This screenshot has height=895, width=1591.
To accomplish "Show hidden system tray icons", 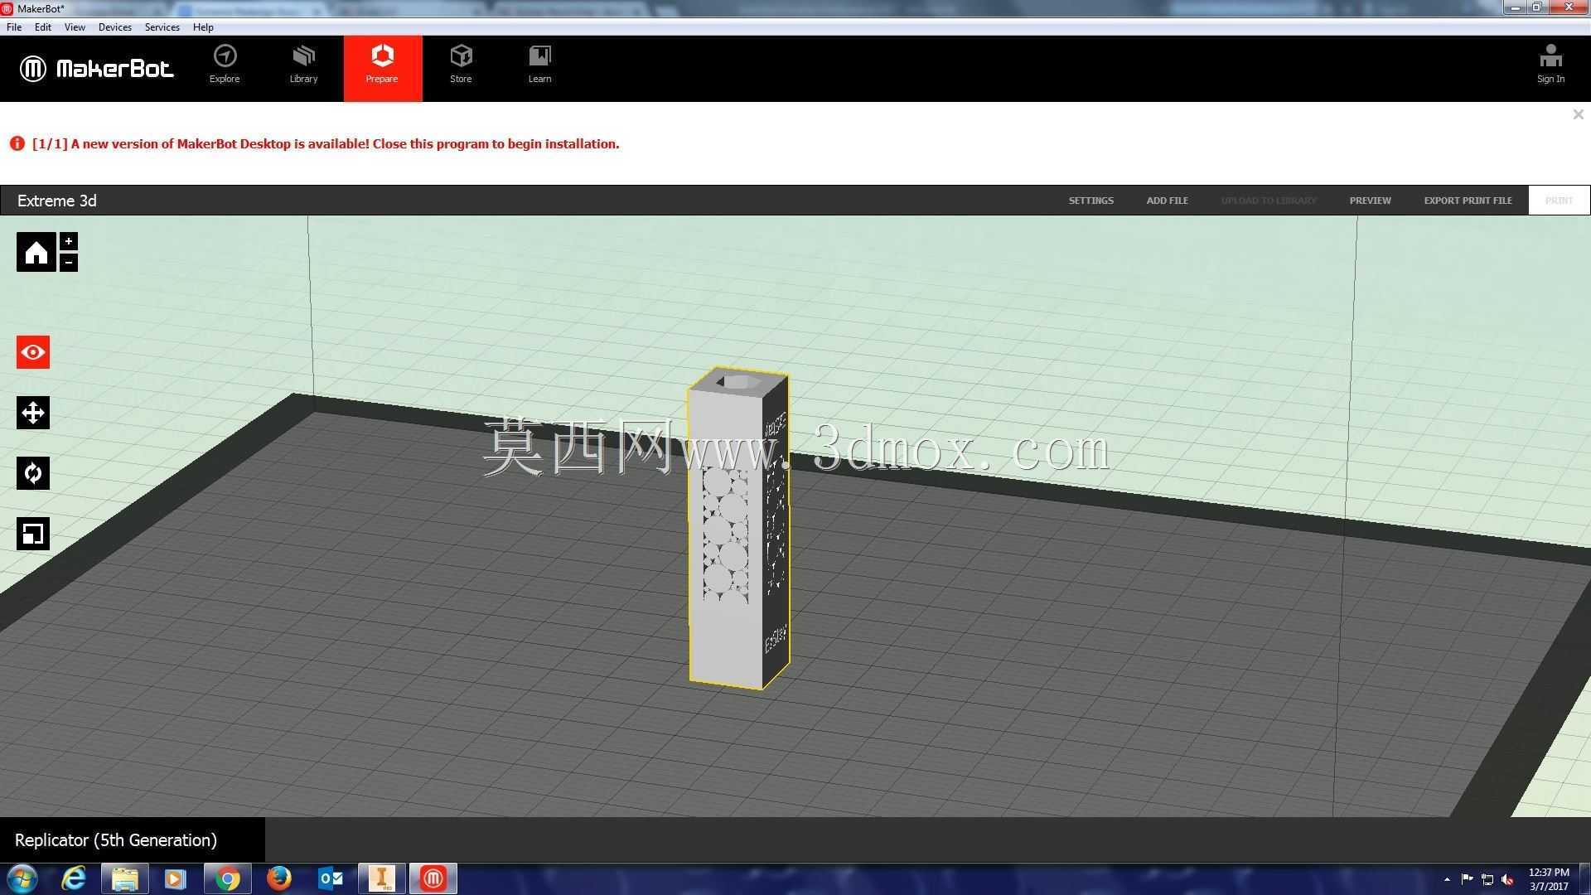I will (1447, 879).
